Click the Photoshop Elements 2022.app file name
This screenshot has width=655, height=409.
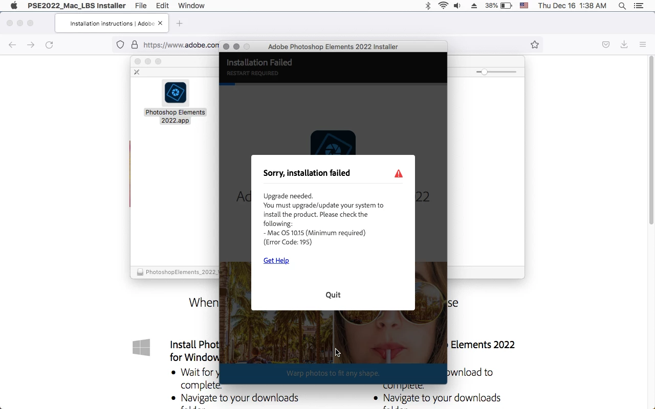[175, 116]
